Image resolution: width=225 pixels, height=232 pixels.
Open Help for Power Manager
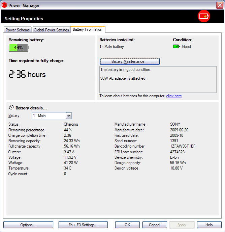point(209,225)
